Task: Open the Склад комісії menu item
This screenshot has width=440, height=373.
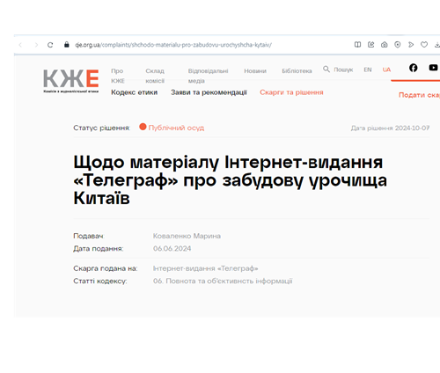Action: coord(155,76)
